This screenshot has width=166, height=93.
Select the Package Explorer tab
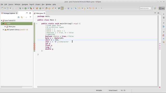[x=9, y=13]
